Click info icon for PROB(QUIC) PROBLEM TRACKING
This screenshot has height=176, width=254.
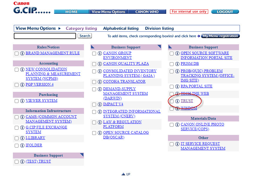[177, 71]
